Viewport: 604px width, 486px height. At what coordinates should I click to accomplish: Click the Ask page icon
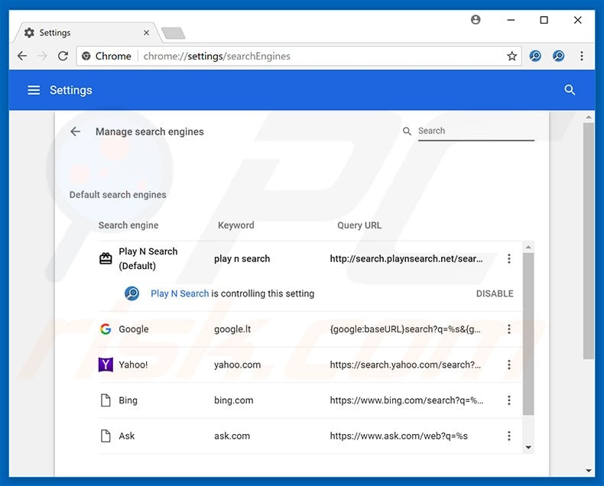pyautogui.click(x=106, y=436)
